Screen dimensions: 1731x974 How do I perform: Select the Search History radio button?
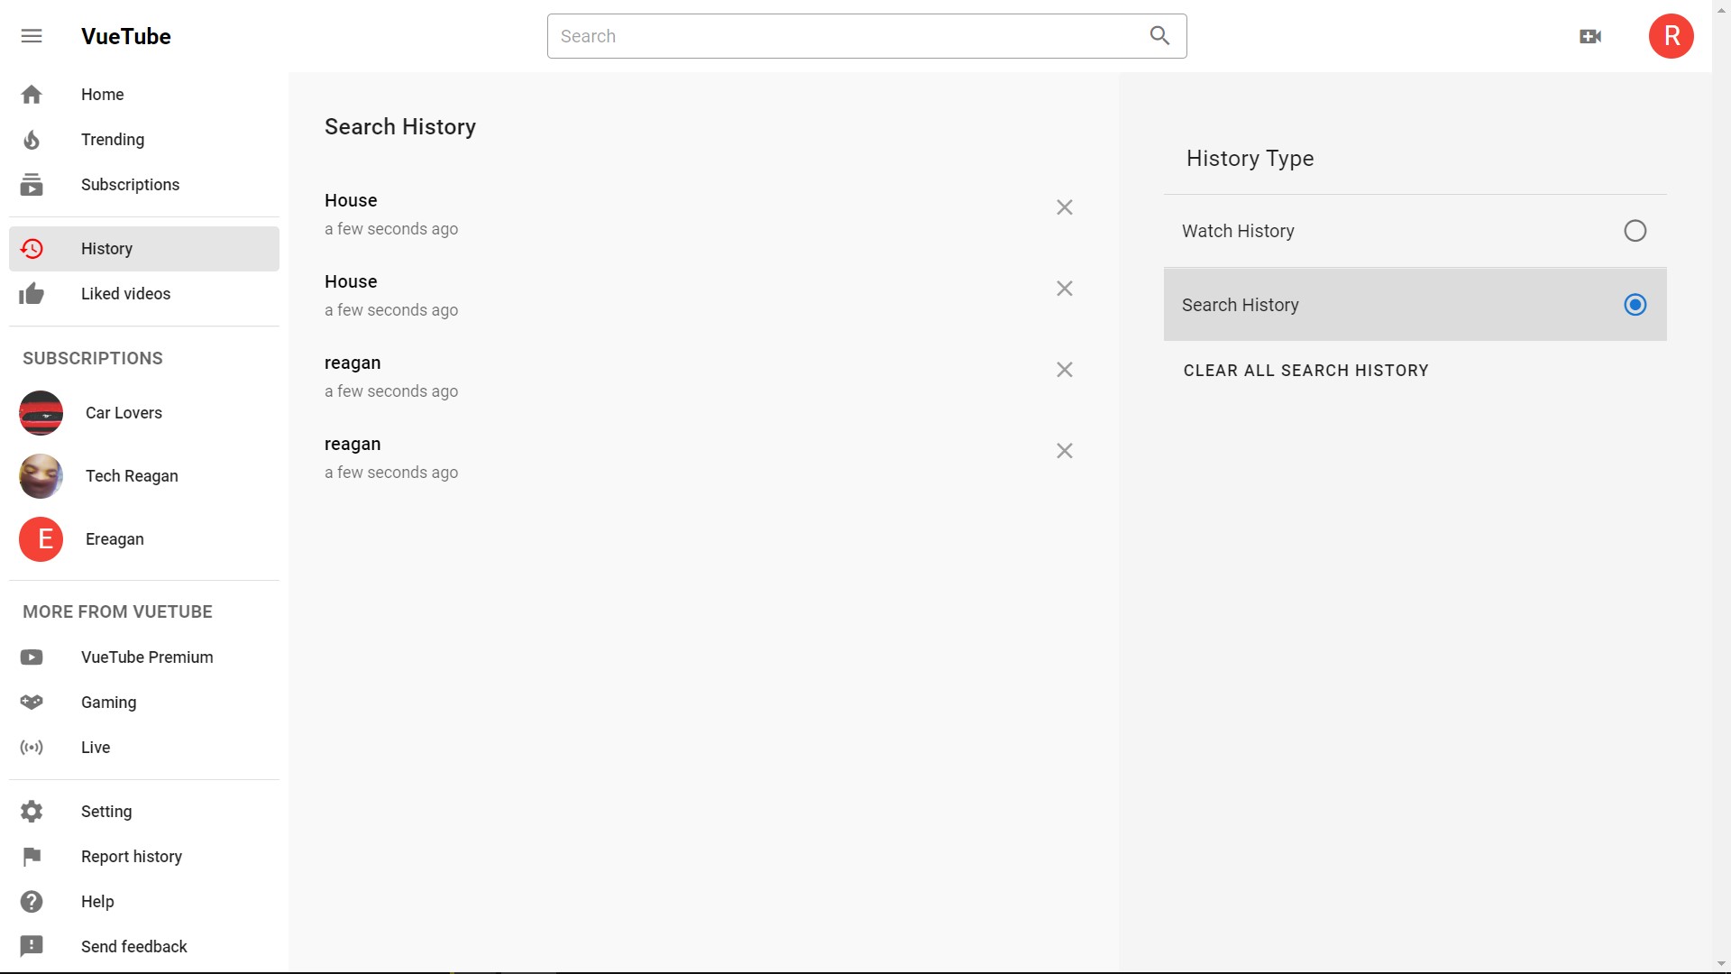click(x=1635, y=305)
